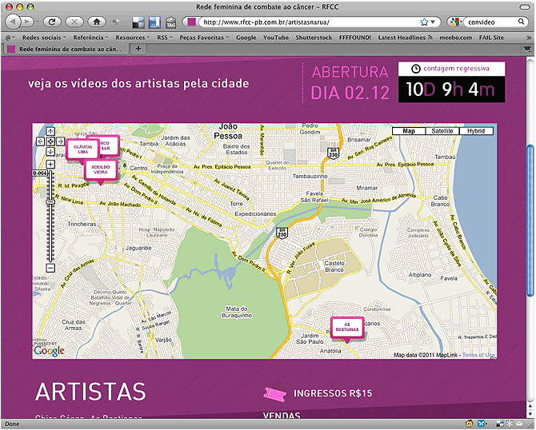This screenshot has height=430, width=536.
Task: Open the address bar history dropdown arrow
Action: 433,22
